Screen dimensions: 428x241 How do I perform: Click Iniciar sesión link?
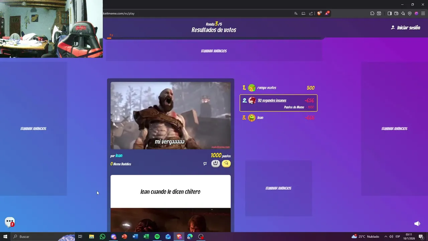coord(408,28)
